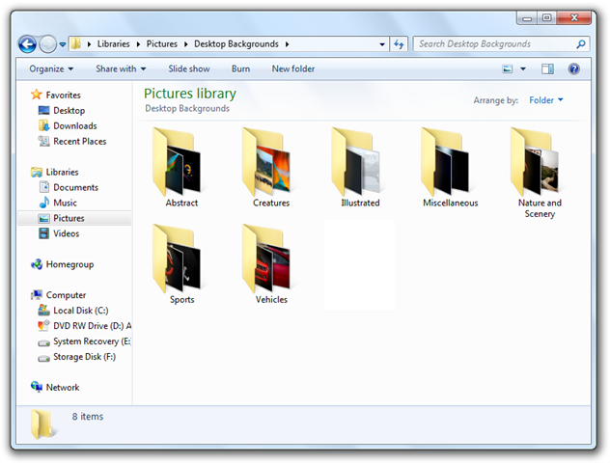Click the folder icon in details pane
The width and height of the screenshot is (610, 463).
tap(42, 423)
